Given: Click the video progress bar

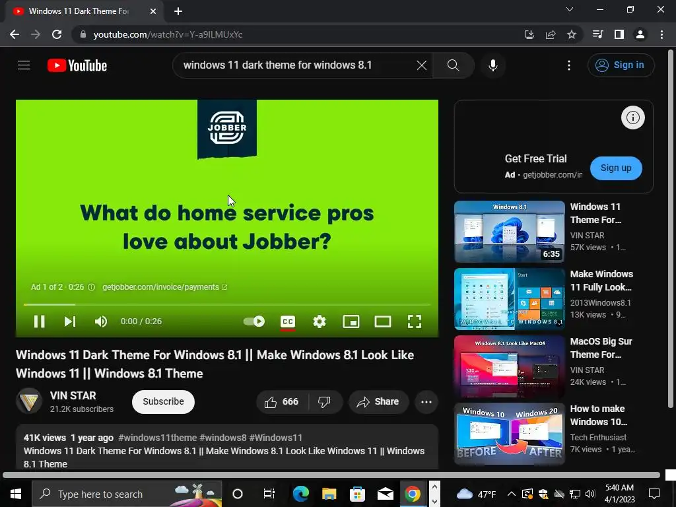Looking at the screenshot, I should 227,304.
